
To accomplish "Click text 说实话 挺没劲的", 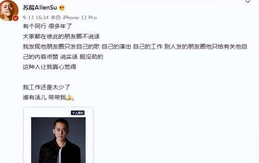I will [82, 57].
